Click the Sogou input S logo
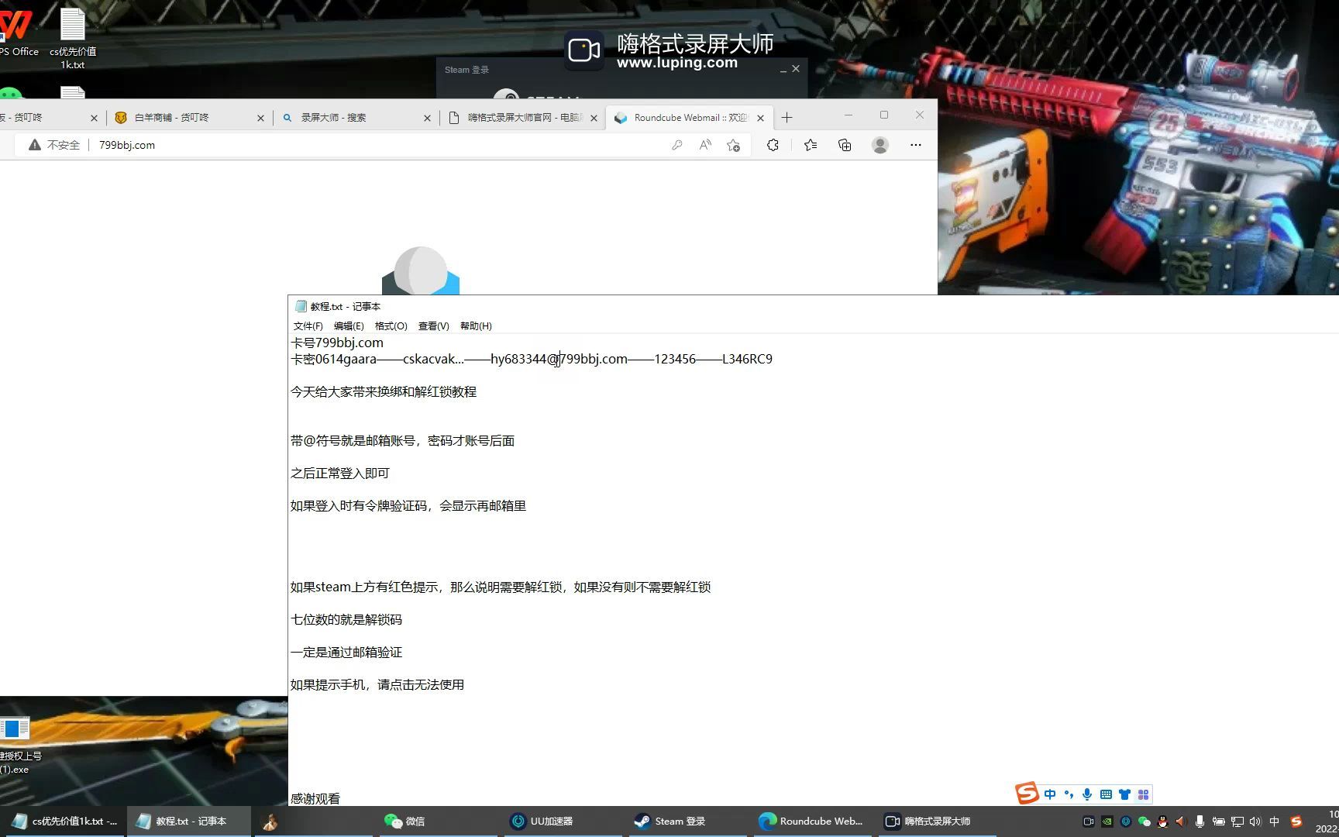This screenshot has height=837, width=1339. point(1027,794)
